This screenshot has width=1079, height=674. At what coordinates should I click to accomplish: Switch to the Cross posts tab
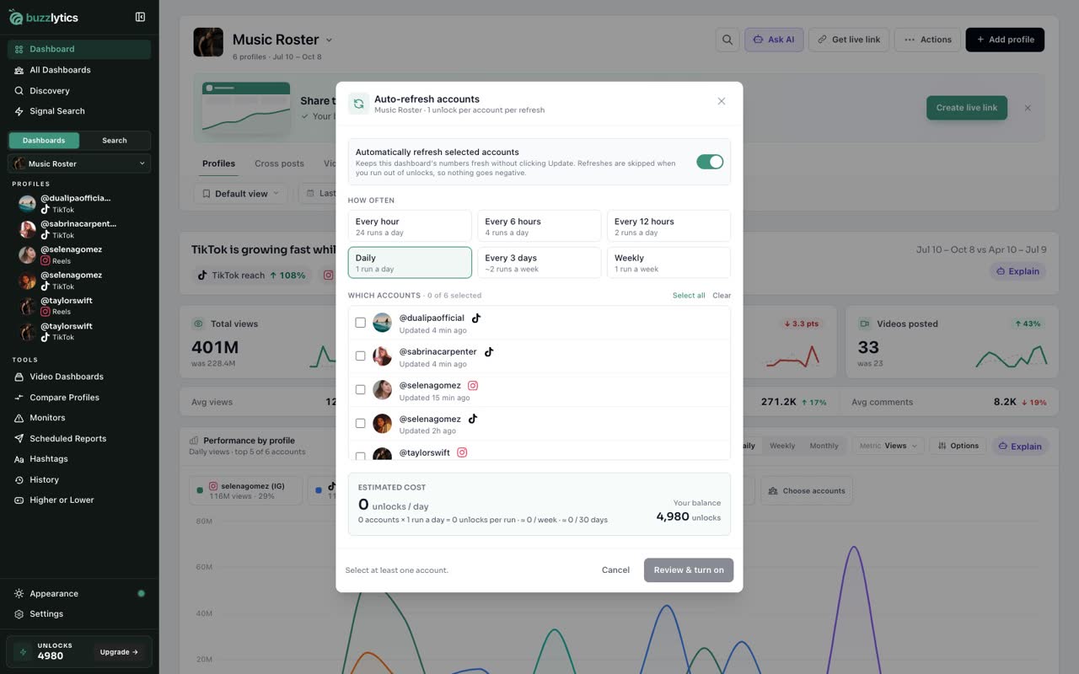coord(279,163)
